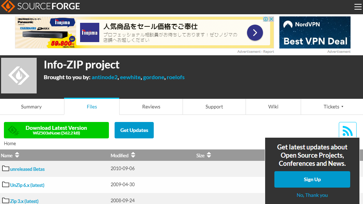Click Download Latest Version button

pos(56,130)
